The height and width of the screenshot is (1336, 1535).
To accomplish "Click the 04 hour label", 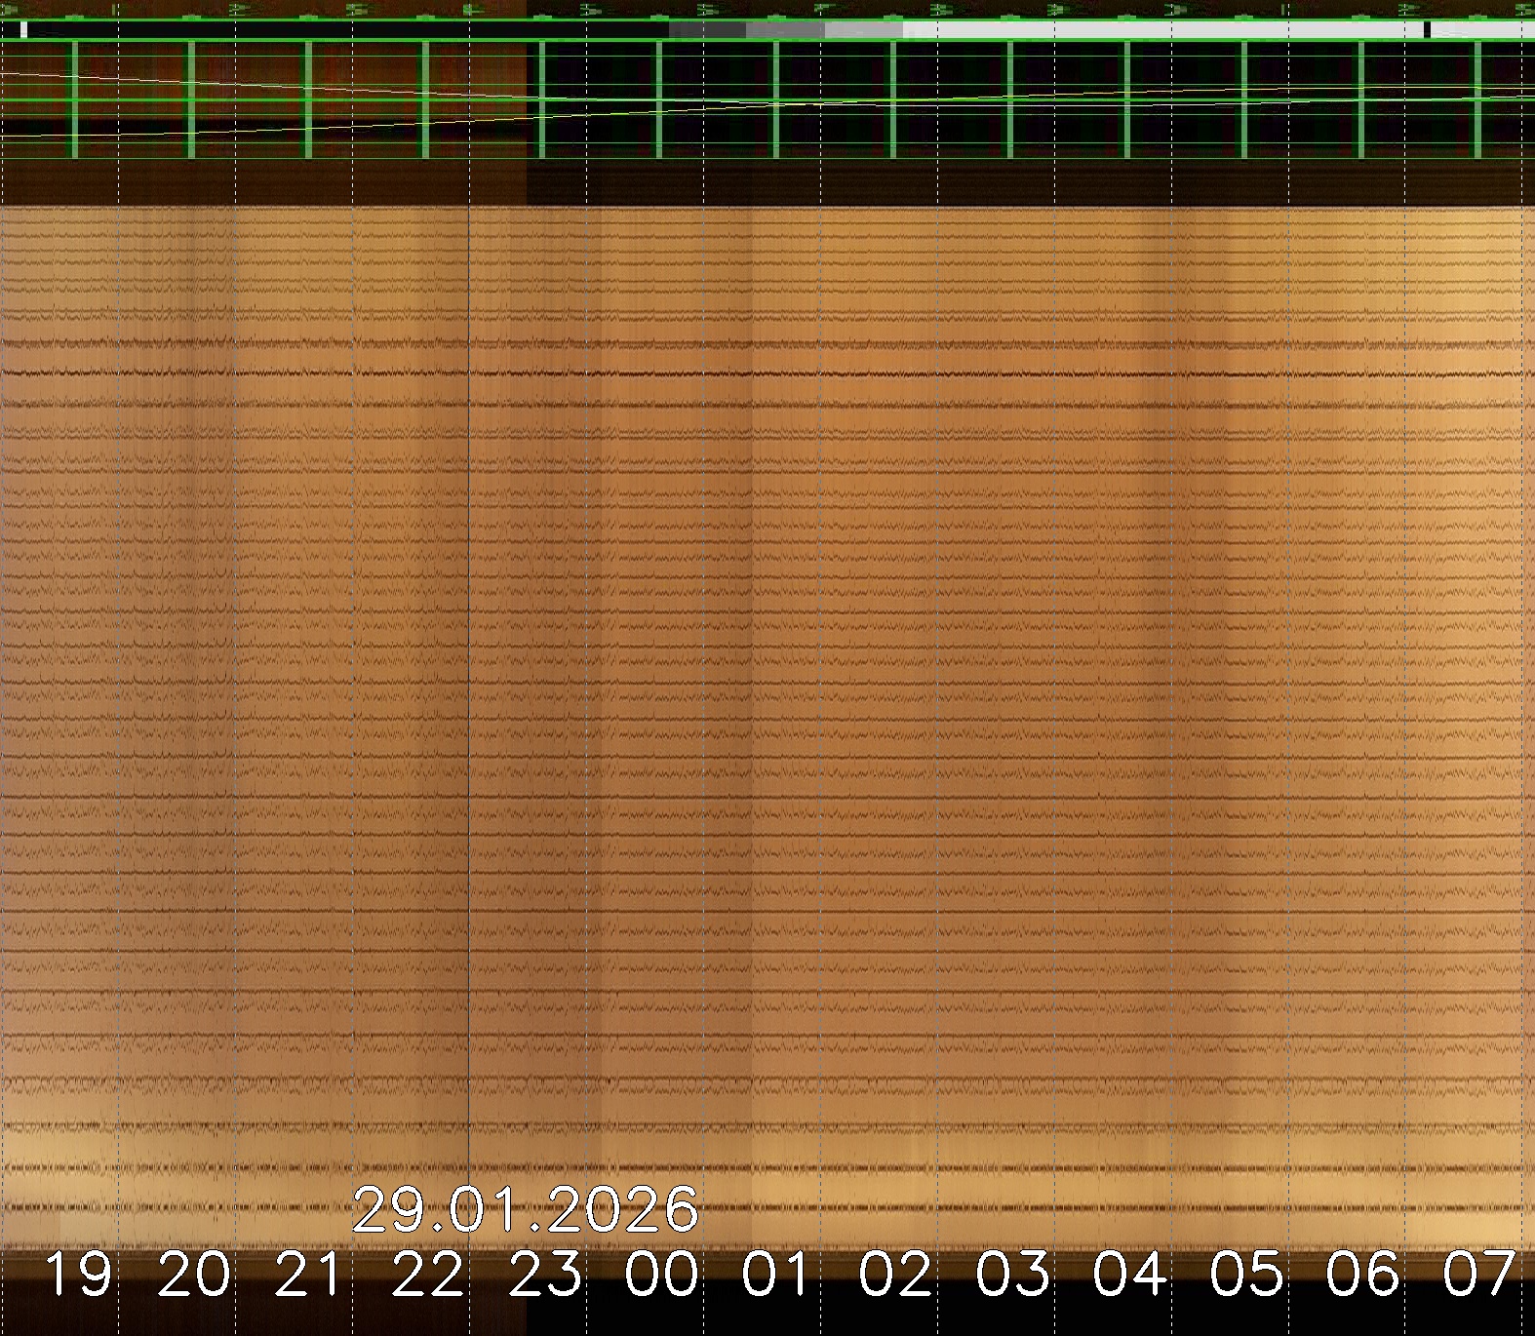I will [1130, 1275].
